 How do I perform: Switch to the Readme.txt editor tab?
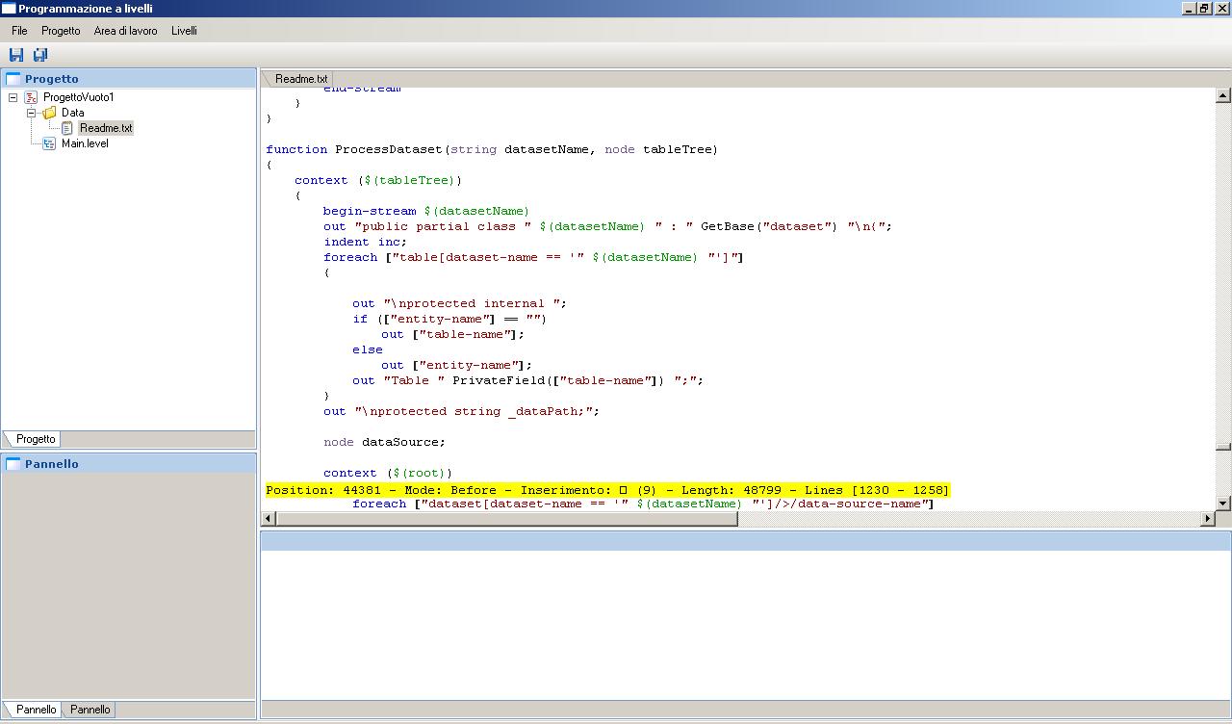coord(301,79)
